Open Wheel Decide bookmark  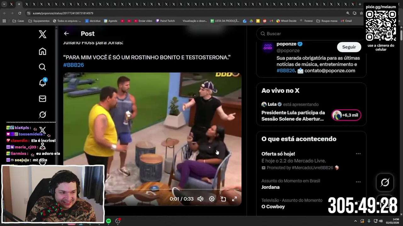pyautogui.click(x=286, y=21)
